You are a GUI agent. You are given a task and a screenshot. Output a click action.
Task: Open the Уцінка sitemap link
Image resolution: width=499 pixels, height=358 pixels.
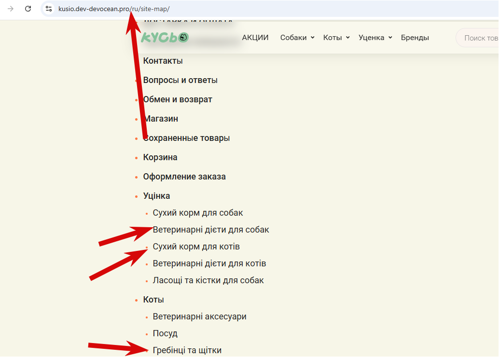point(156,196)
